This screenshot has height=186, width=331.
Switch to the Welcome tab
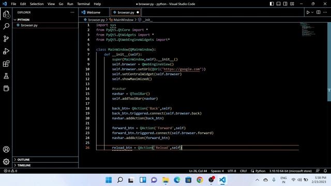(94, 12)
